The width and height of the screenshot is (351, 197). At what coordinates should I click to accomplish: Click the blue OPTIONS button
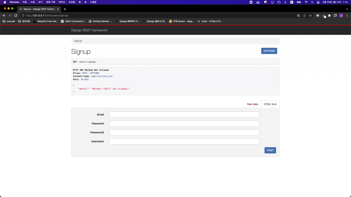click(269, 51)
